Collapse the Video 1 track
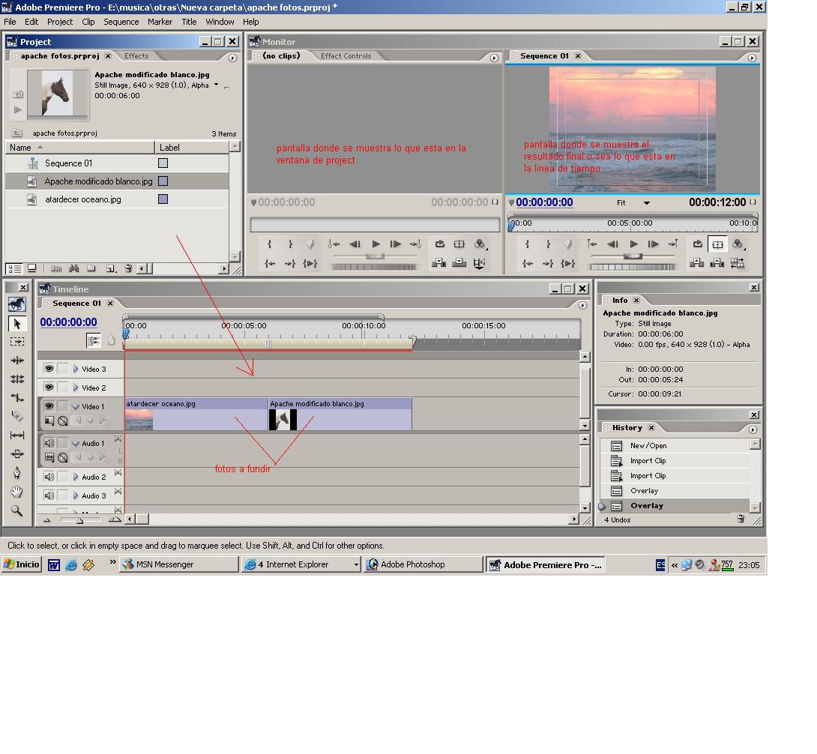Image resolution: width=817 pixels, height=754 pixels. point(76,406)
